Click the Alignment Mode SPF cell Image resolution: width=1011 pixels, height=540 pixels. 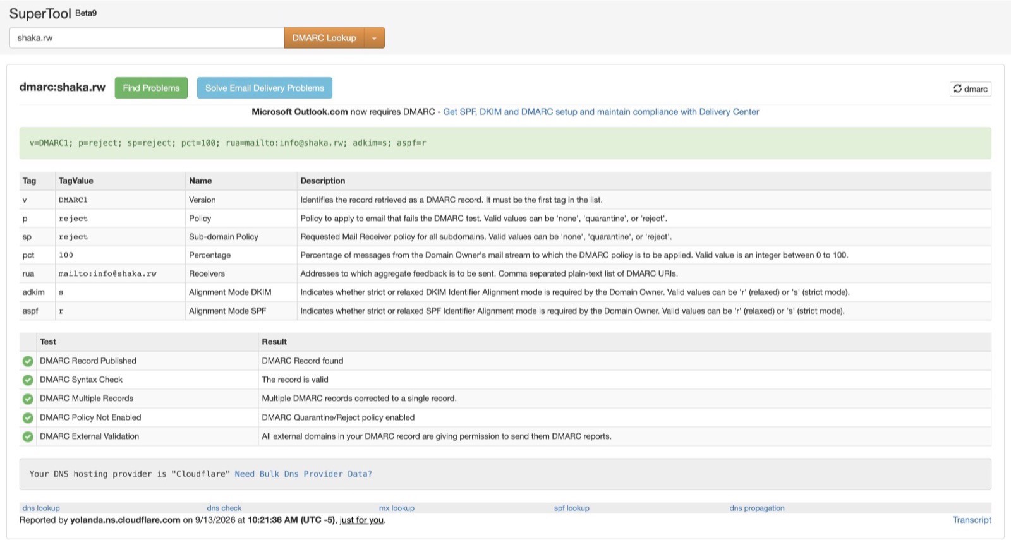(227, 311)
